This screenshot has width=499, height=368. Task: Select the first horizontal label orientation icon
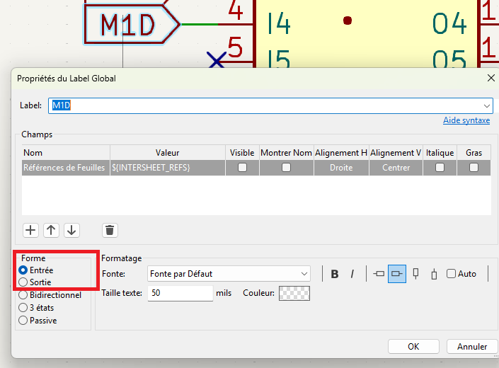click(x=379, y=274)
